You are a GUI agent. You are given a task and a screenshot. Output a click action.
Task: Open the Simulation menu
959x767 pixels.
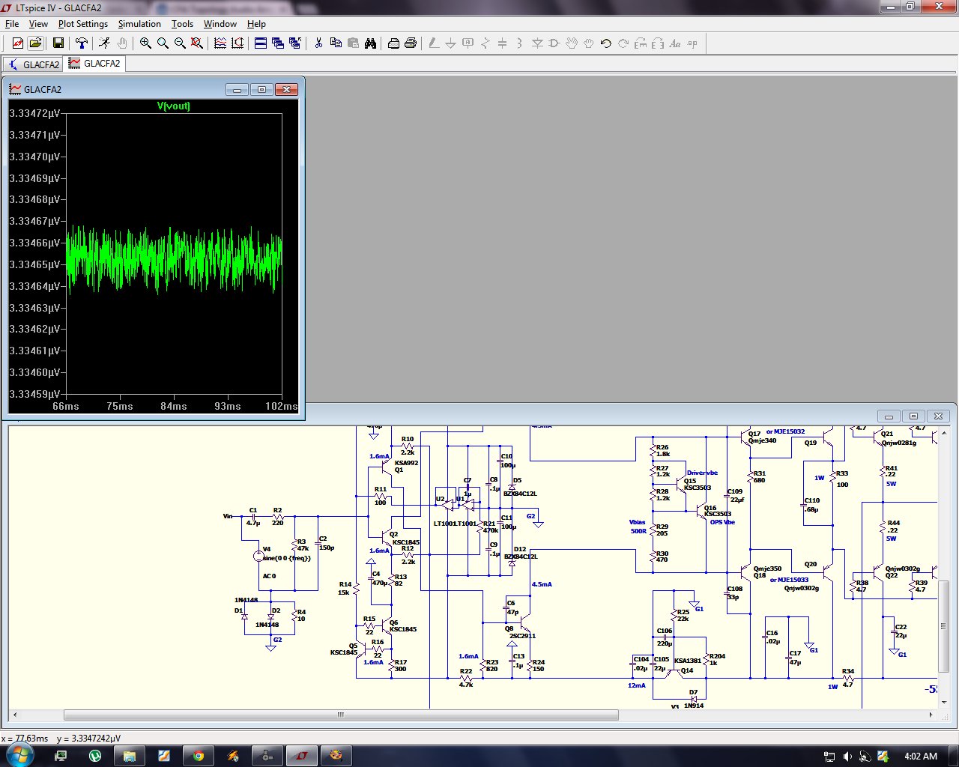coord(139,24)
